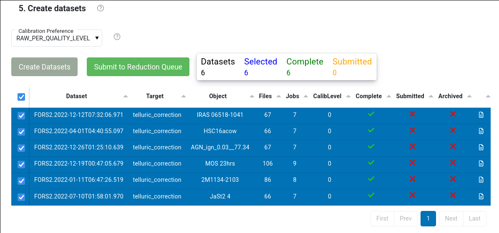Viewport: 499px width, 233px height.
Task: Click the Create Datasets button
Action: (x=44, y=67)
